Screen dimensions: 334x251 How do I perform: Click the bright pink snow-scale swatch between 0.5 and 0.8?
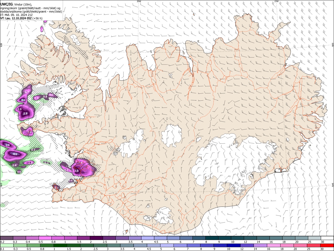tap(45, 238)
